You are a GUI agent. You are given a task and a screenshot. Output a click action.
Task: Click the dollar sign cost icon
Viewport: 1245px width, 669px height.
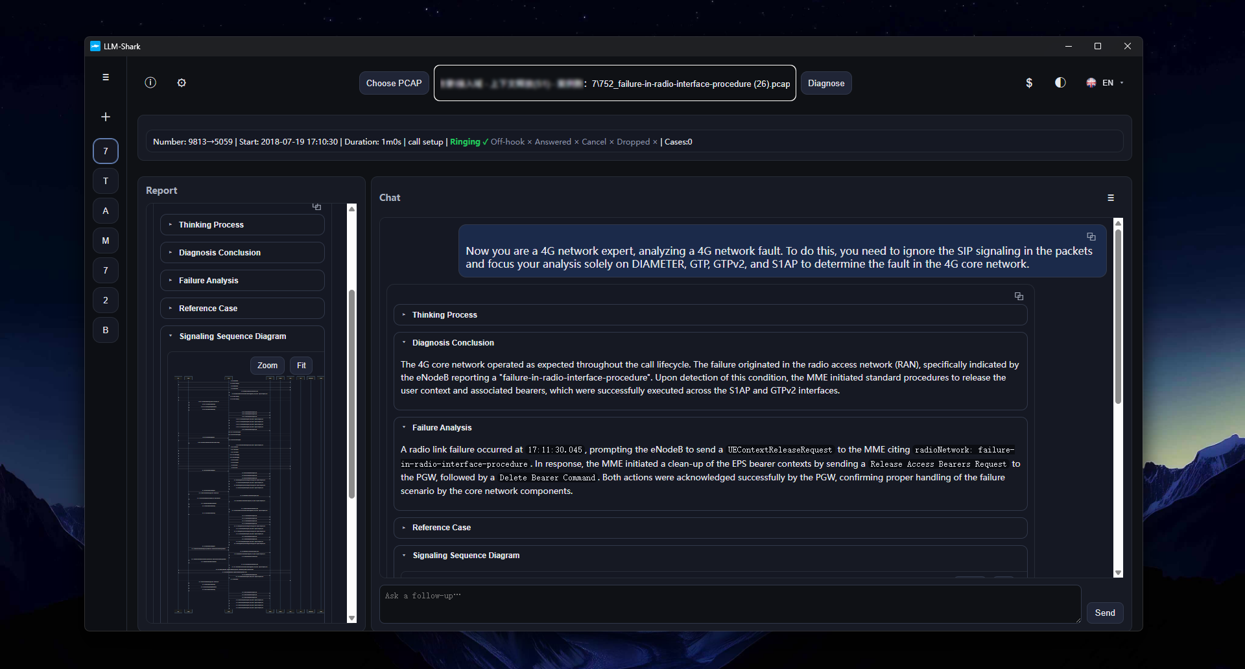pyautogui.click(x=1029, y=82)
